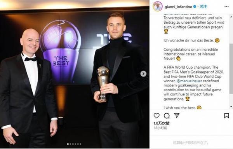Screen dimensions: 233x149
Task: Click the gianni_infantino profile avatar
Action: (158, 6)
